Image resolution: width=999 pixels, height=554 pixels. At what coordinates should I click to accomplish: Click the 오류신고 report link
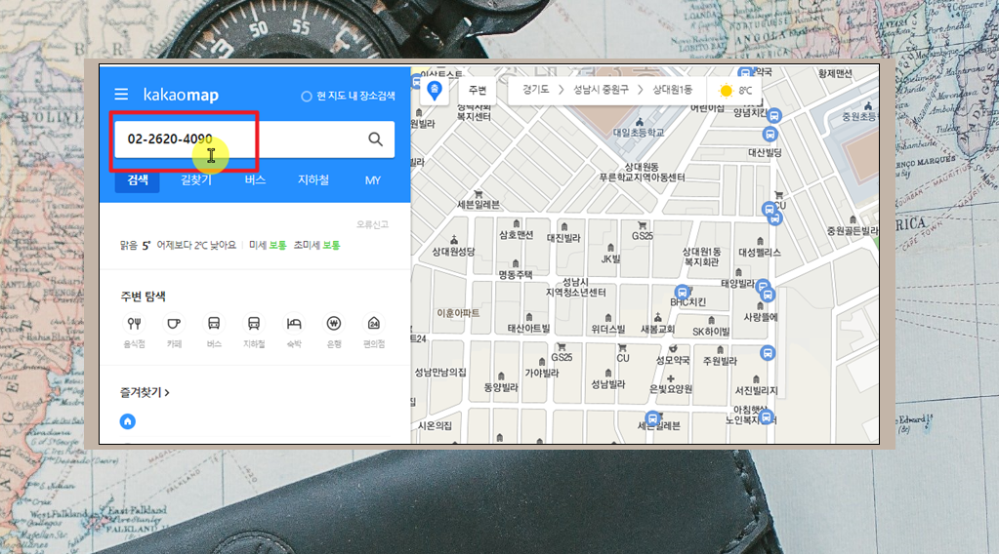(372, 224)
